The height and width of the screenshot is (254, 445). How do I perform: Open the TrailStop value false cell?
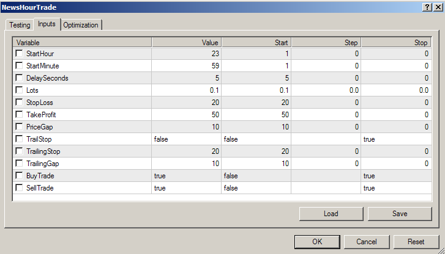point(186,139)
